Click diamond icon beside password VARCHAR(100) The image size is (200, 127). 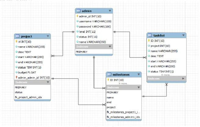(x=77, y=26)
